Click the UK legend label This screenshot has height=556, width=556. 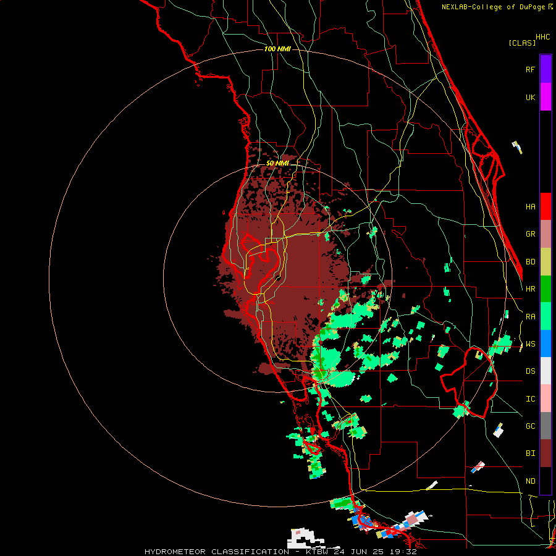(530, 97)
